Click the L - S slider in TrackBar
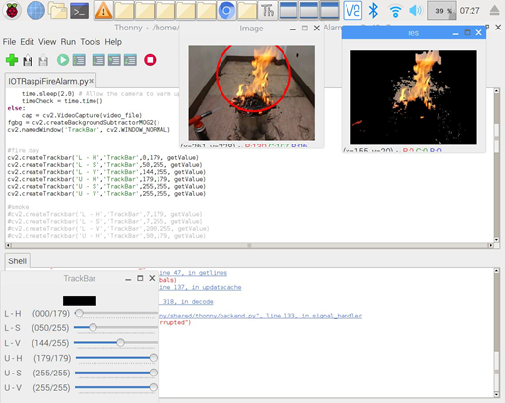505x403 pixels. [115, 327]
